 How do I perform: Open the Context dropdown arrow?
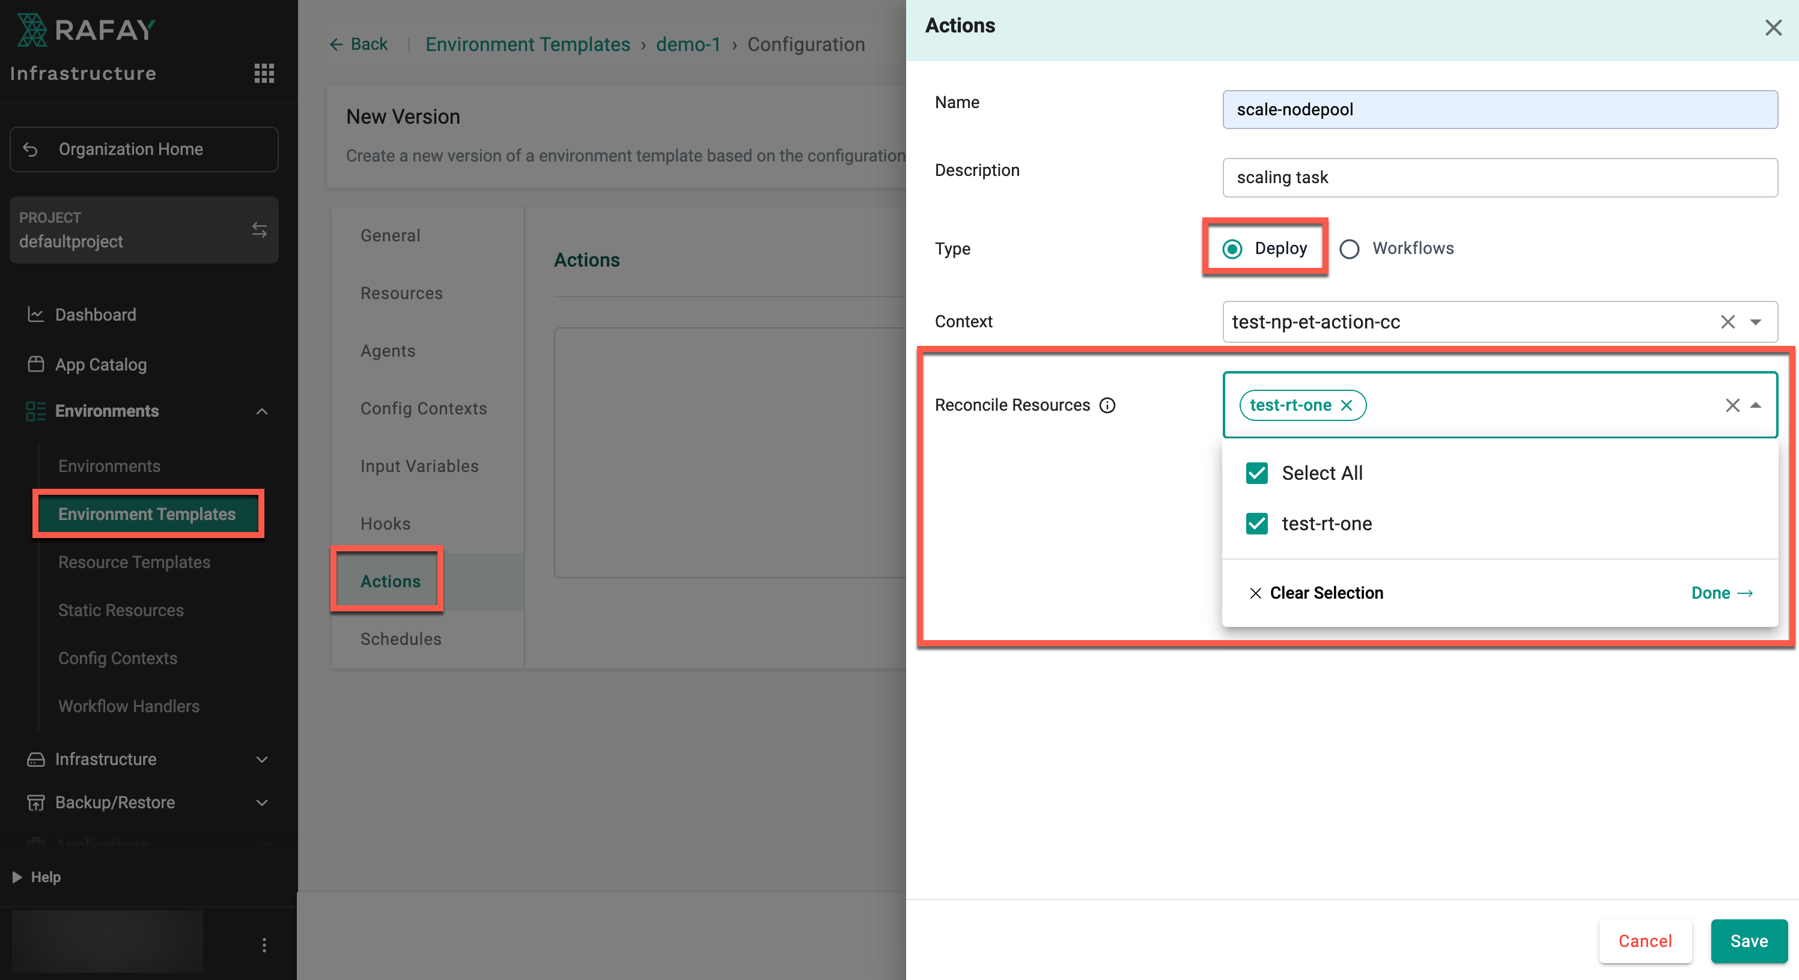(x=1756, y=322)
